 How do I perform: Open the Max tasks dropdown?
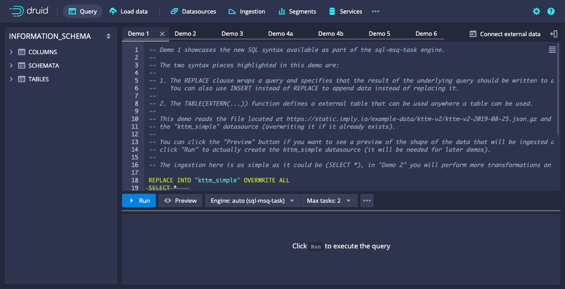point(330,200)
